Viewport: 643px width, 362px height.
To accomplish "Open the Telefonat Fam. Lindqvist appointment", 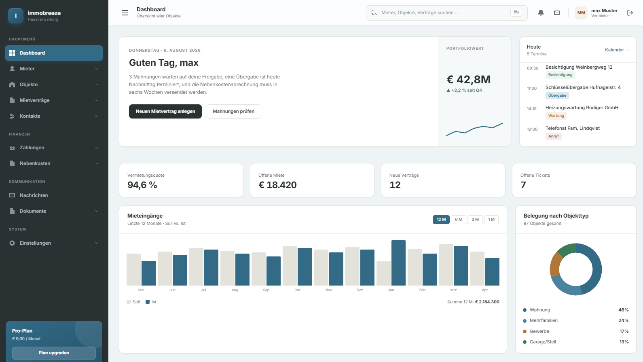I will (x=578, y=132).
